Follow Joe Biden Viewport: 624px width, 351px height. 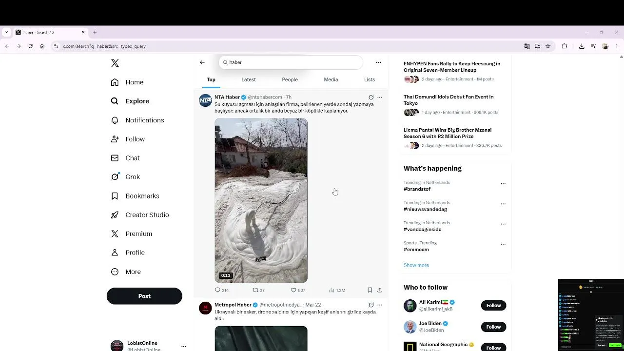coord(493,327)
